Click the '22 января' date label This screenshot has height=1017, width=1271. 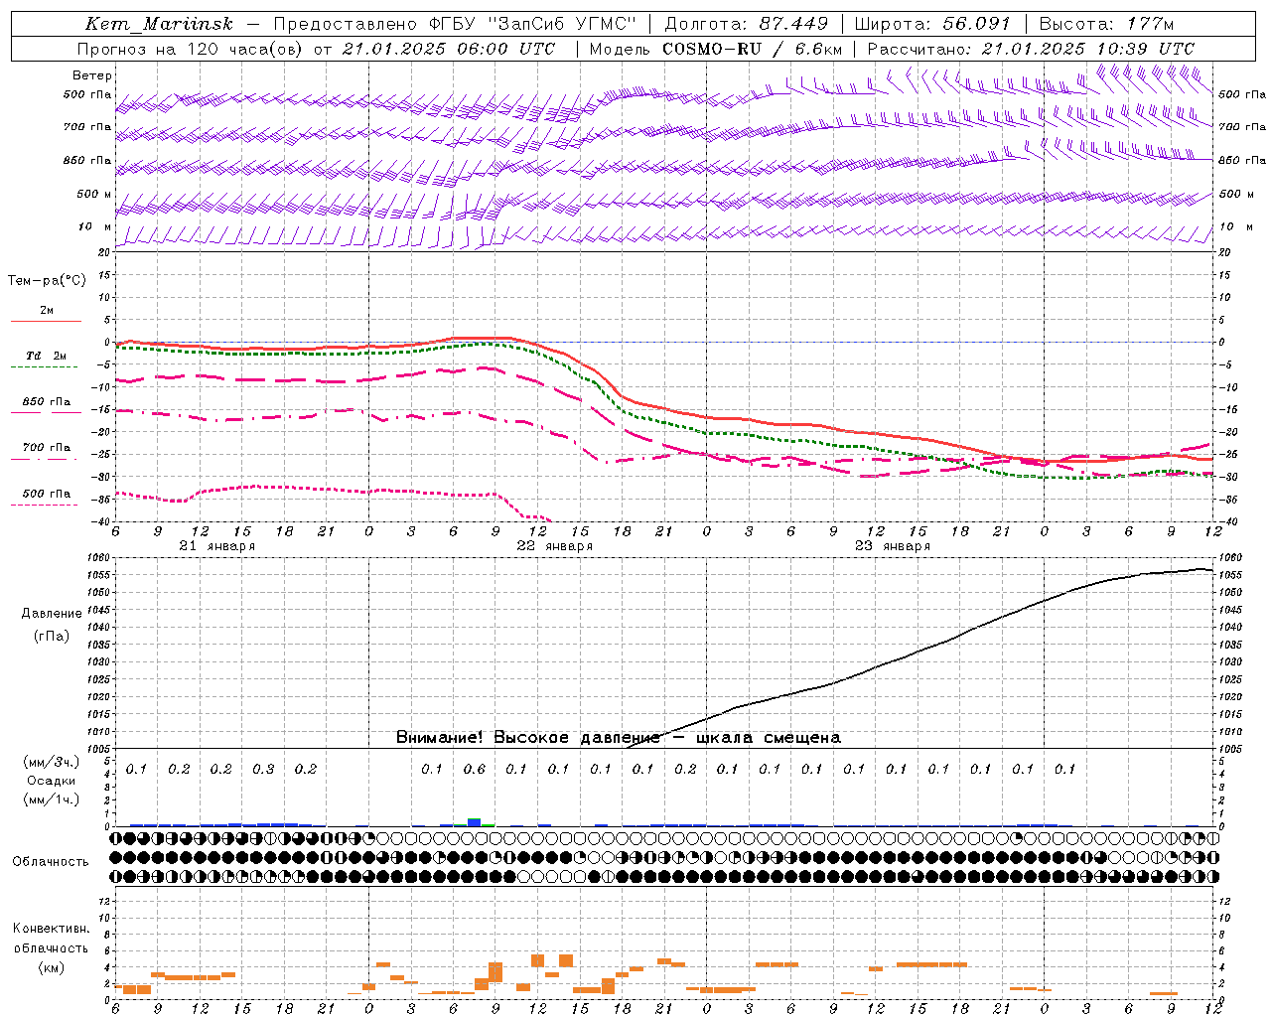tap(554, 546)
